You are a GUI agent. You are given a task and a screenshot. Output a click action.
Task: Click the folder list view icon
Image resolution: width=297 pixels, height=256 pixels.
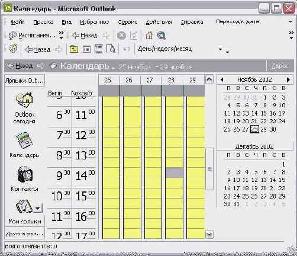coord(86,49)
